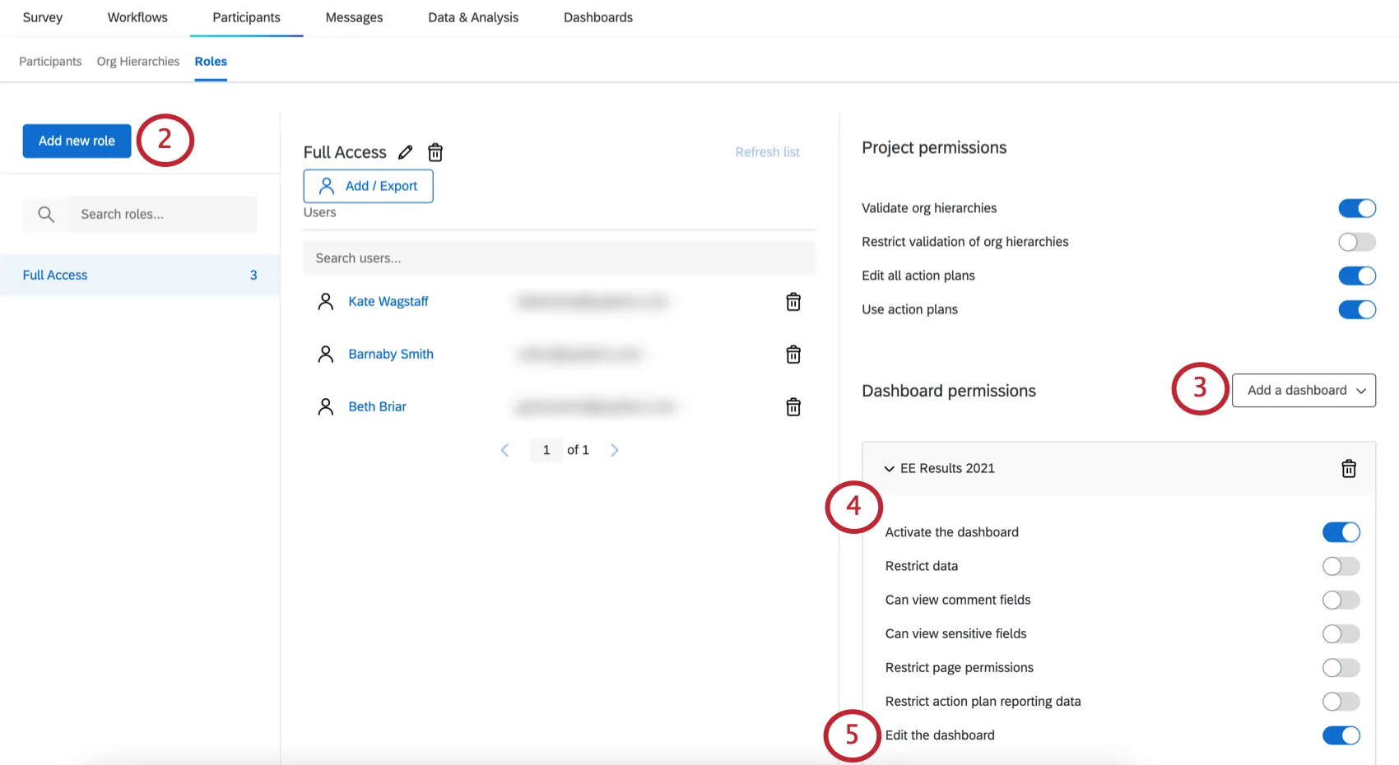Click the Refresh list link
Image resolution: width=1399 pixels, height=765 pixels.
click(766, 151)
